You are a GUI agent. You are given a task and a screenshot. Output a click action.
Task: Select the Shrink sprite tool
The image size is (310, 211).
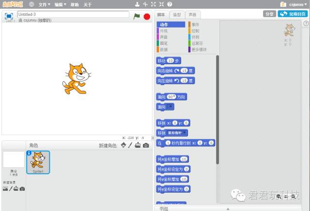[x=161, y=4]
